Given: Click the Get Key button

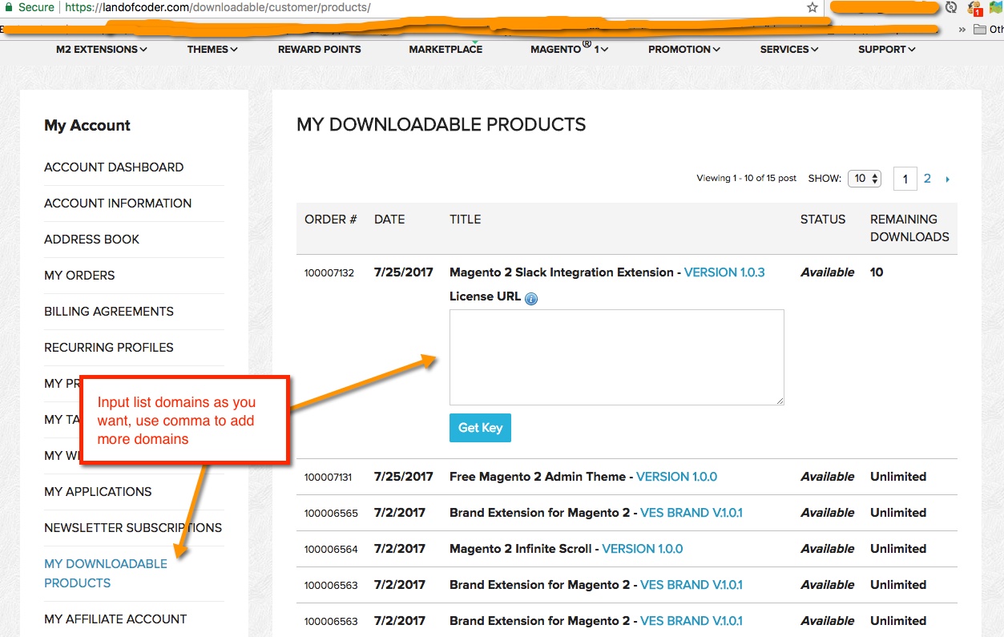Looking at the screenshot, I should [x=480, y=428].
